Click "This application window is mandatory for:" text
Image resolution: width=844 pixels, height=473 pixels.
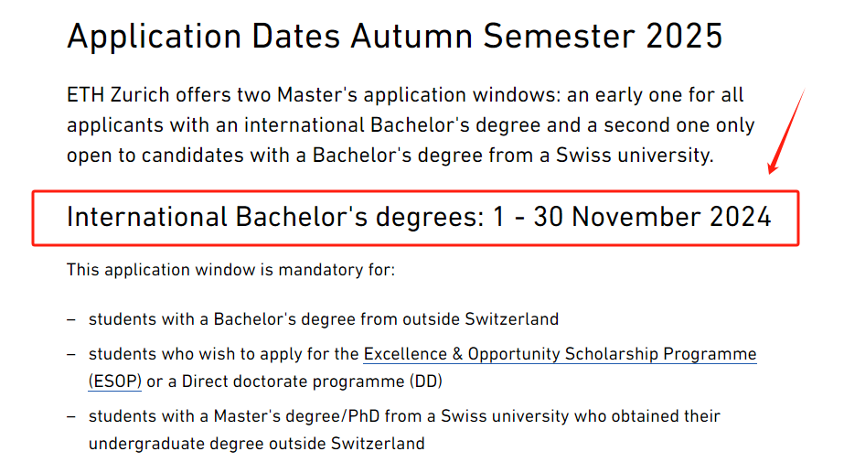[231, 269]
